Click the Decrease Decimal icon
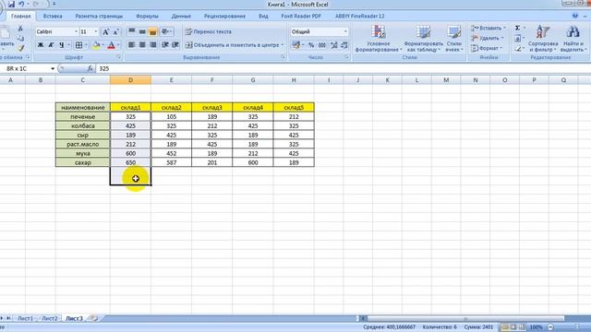Image resolution: width=591 pixels, height=332 pixels. click(344, 45)
